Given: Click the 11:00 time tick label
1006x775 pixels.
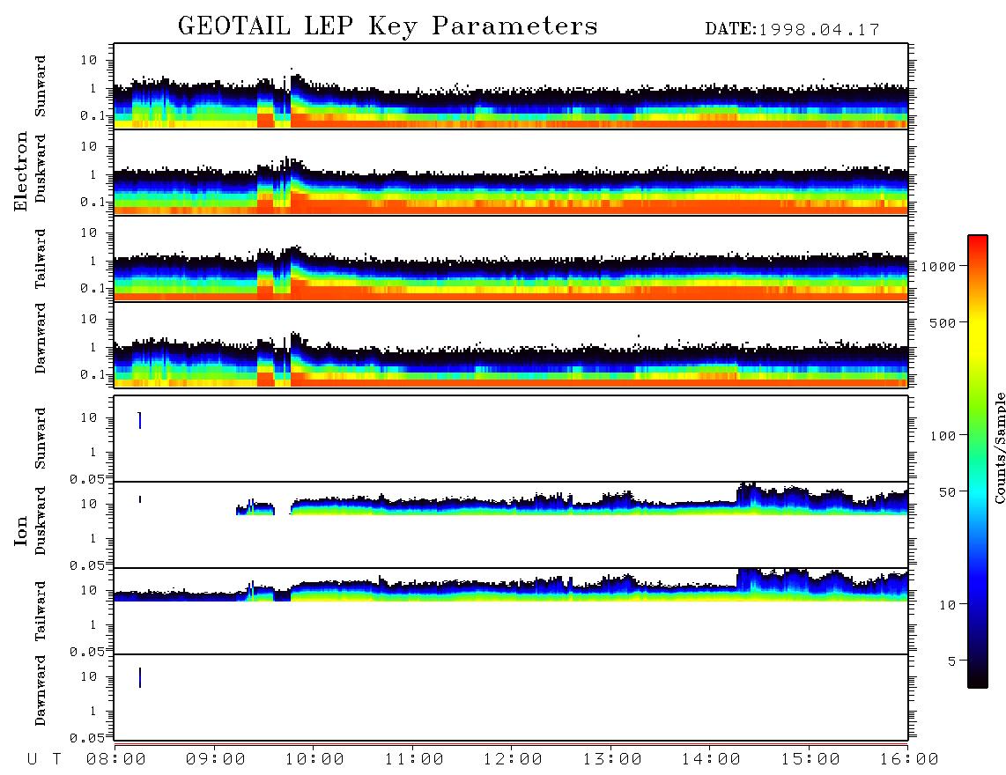Looking at the screenshot, I should (414, 760).
